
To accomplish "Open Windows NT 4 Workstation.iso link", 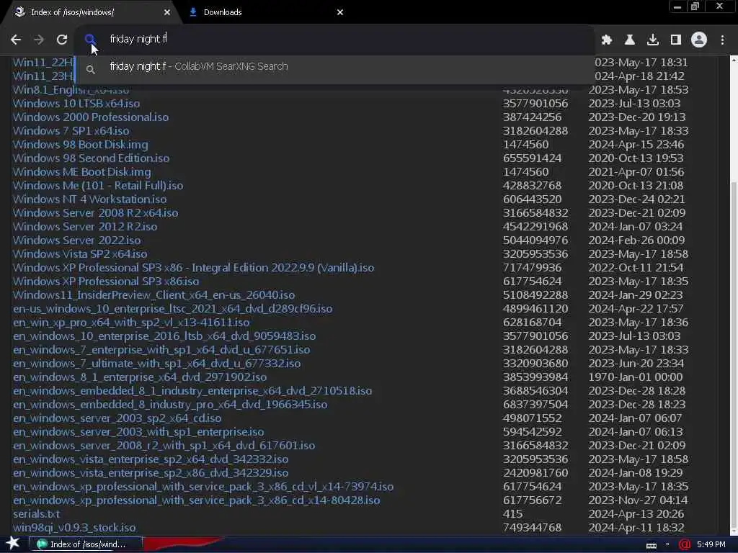I will [89, 199].
